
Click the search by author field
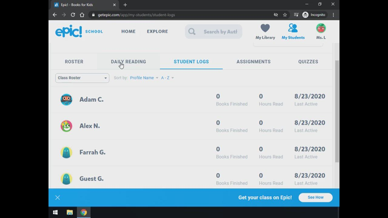click(x=214, y=31)
